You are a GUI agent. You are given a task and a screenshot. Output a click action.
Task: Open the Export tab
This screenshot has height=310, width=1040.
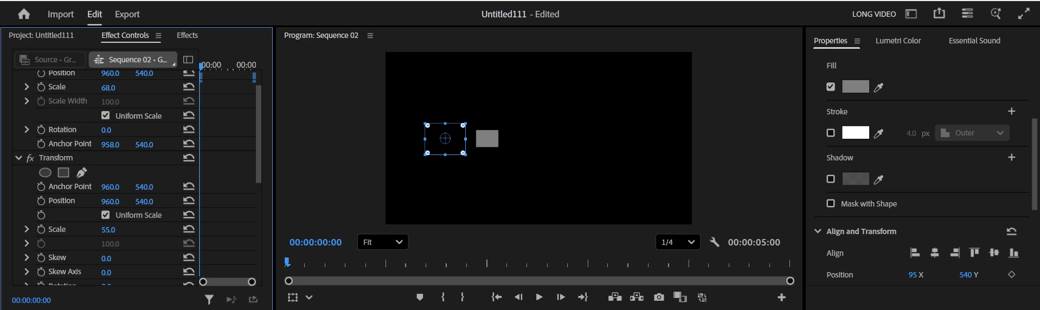(x=127, y=14)
